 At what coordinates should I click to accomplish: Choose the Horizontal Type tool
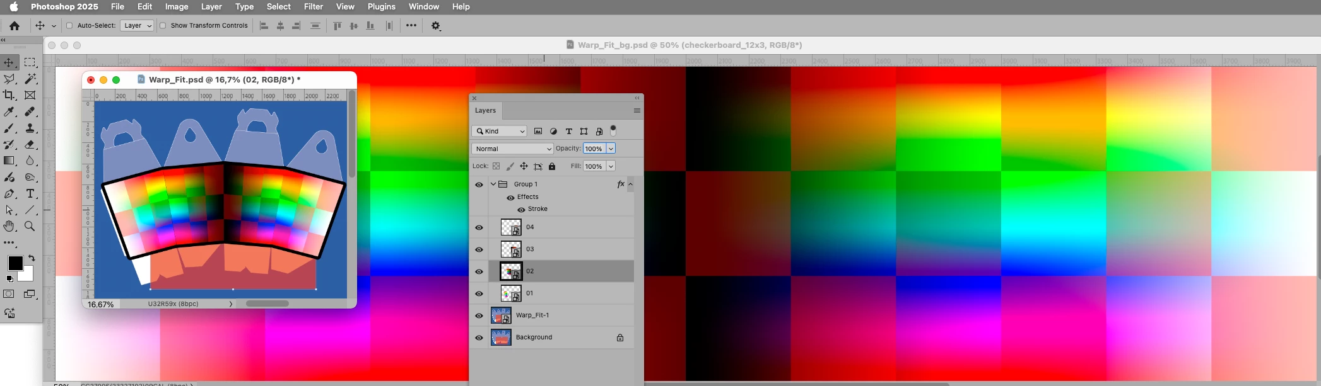pyautogui.click(x=30, y=194)
